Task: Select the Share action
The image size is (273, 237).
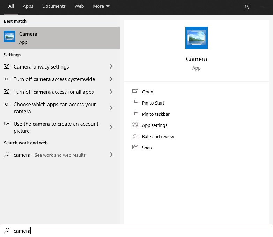Action: (x=148, y=148)
